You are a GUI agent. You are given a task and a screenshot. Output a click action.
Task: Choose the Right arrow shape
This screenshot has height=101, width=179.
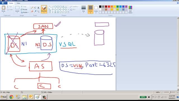[60, 10]
